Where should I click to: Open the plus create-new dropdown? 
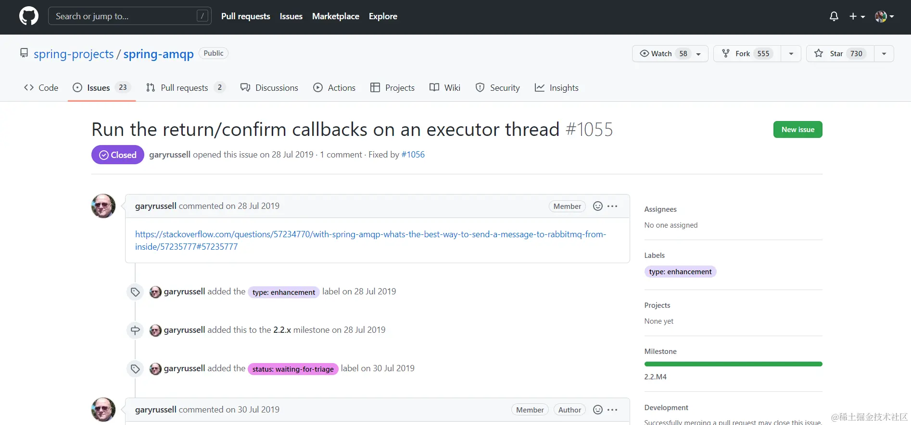click(x=857, y=16)
